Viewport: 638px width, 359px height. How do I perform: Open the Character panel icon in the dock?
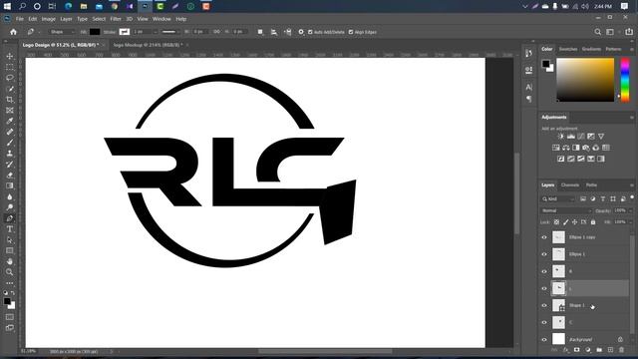pyautogui.click(x=528, y=87)
